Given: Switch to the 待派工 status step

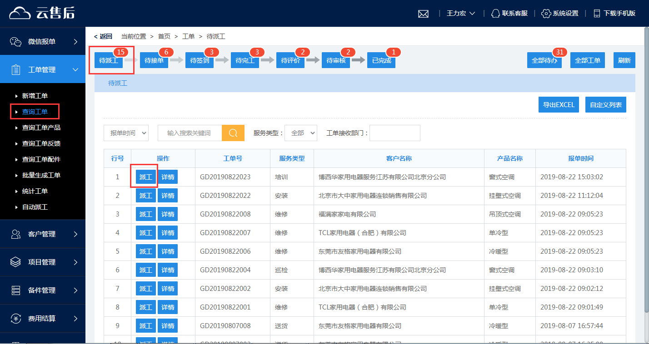Looking at the screenshot, I should (x=109, y=60).
